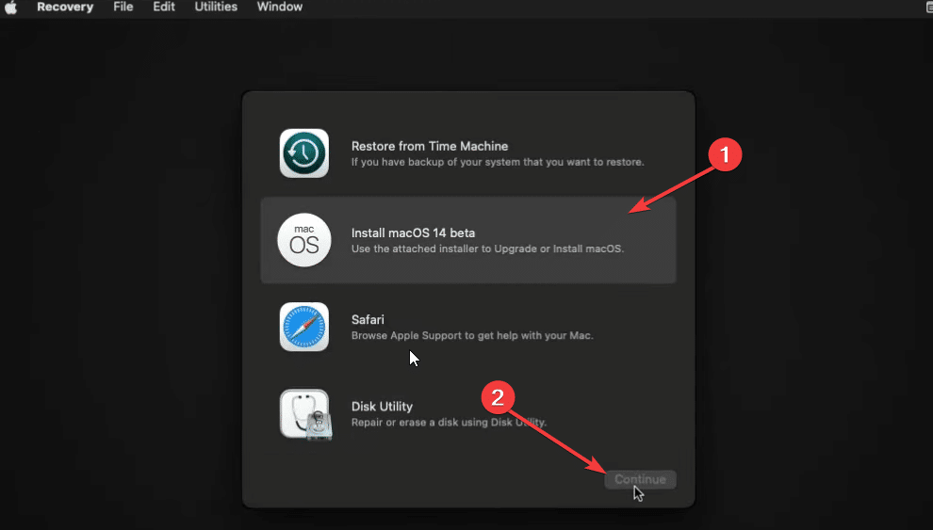Select the Disk Utility option title

[x=382, y=407]
